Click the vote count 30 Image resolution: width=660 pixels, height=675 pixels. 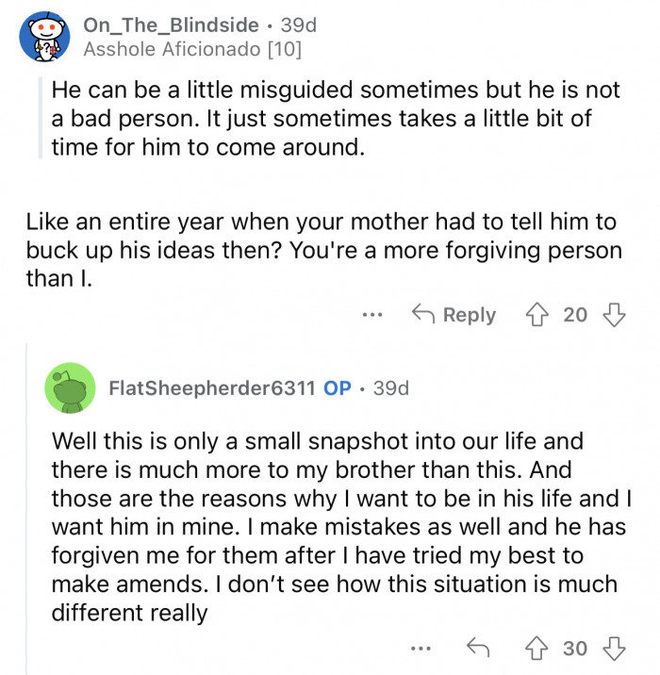pyautogui.click(x=575, y=648)
